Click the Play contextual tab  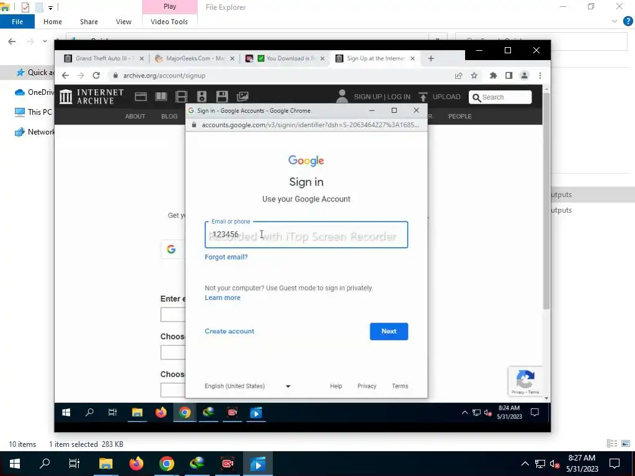click(x=170, y=6)
